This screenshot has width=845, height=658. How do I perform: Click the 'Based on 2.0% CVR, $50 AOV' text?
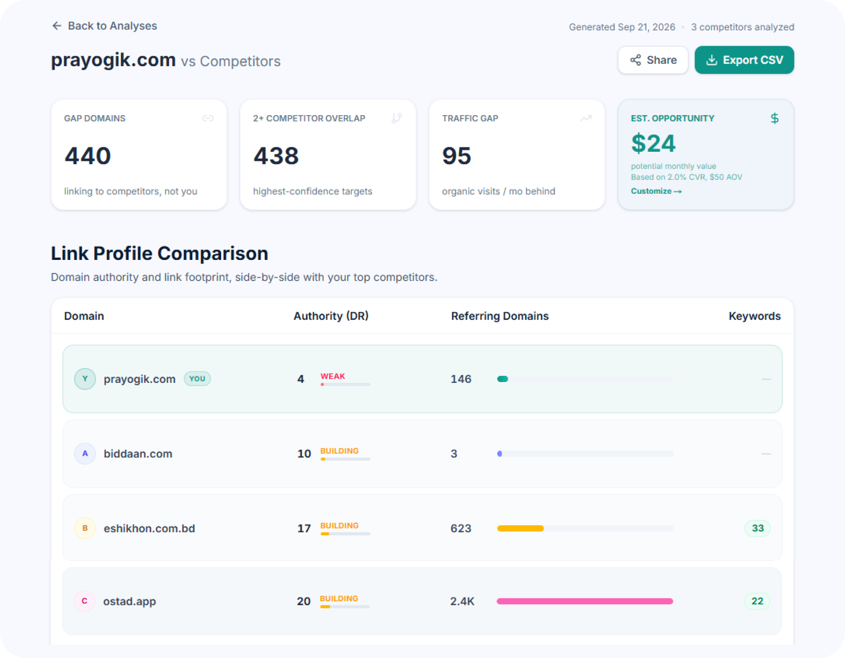[686, 177]
